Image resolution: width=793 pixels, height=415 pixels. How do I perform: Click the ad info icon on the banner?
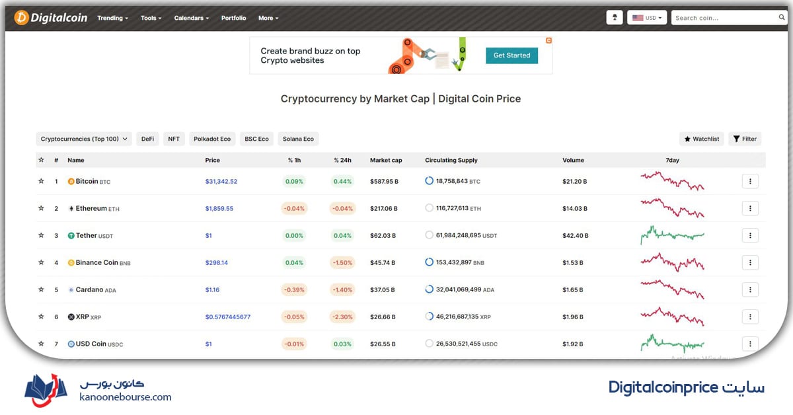point(548,40)
